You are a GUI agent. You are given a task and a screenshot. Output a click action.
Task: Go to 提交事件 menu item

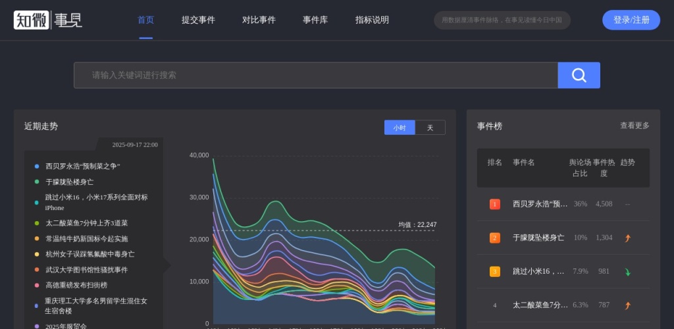click(x=198, y=20)
